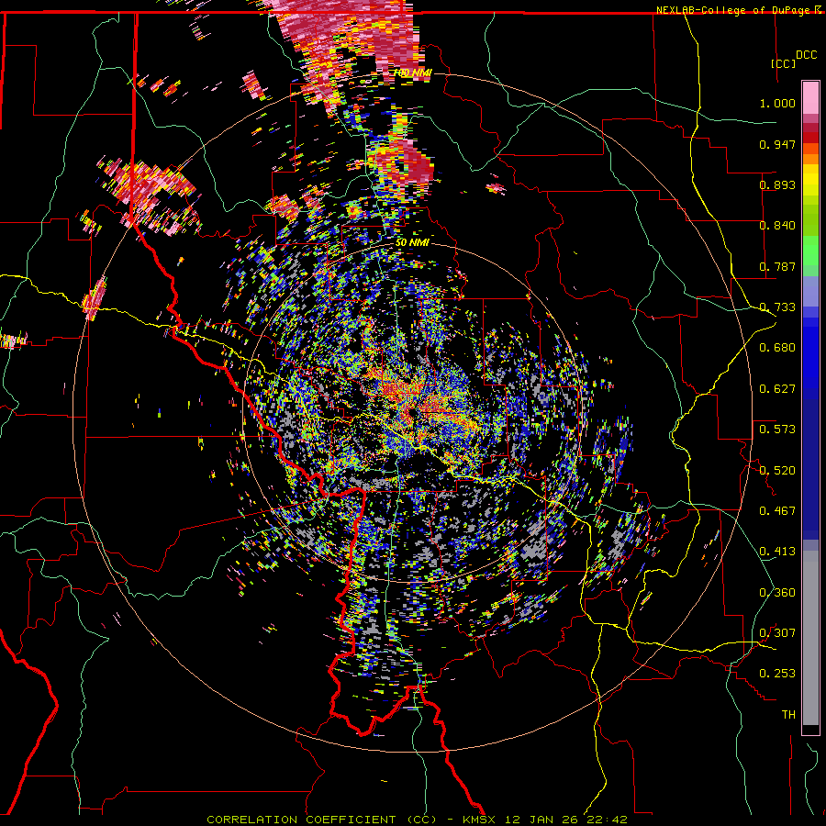This screenshot has width=826, height=826.
Task: Click the 0.680 scale value
Action: [777, 348]
